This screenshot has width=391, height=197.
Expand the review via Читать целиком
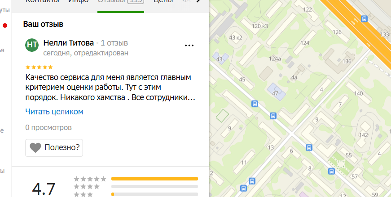[x=54, y=112]
